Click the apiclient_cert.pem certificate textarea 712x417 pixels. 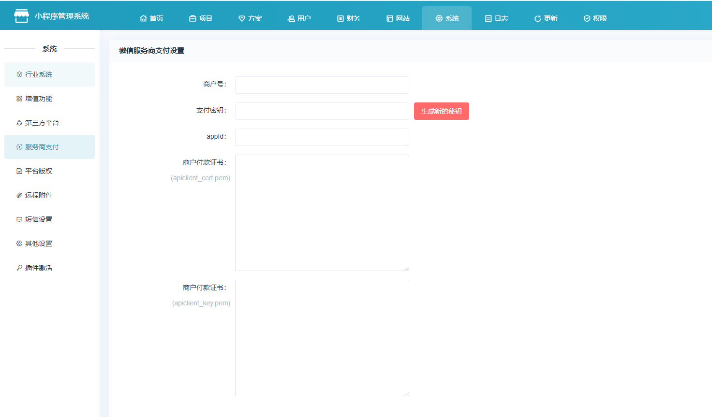322,213
